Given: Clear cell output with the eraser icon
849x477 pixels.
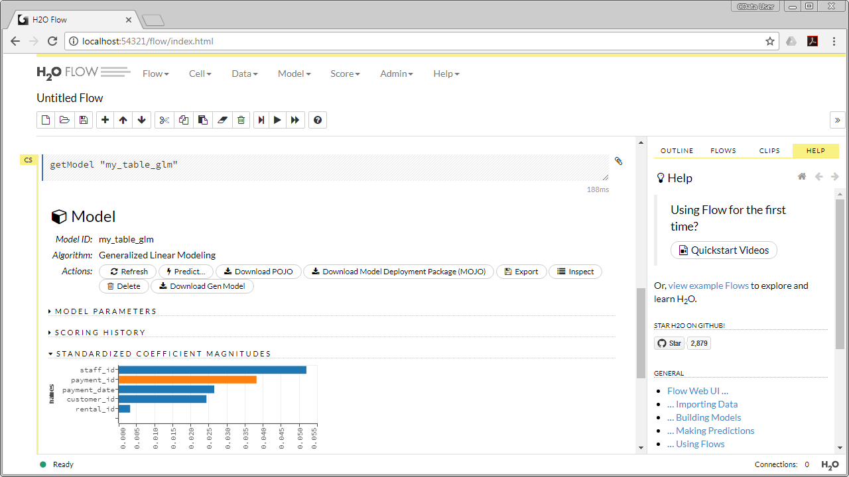Looking at the screenshot, I should pyautogui.click(x=222, y=120).
